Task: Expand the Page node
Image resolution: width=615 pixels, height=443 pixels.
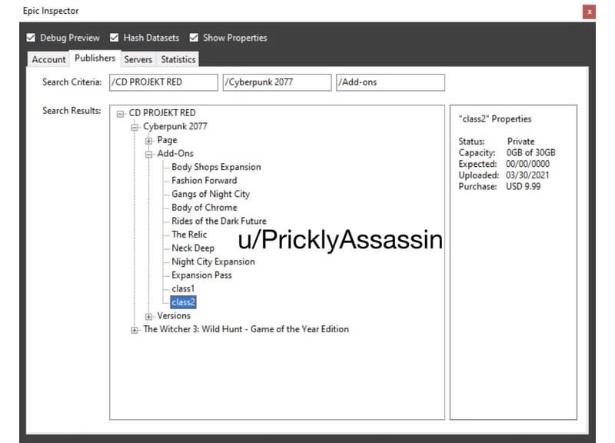Action: pyautogui.click(x=148, y=141)
